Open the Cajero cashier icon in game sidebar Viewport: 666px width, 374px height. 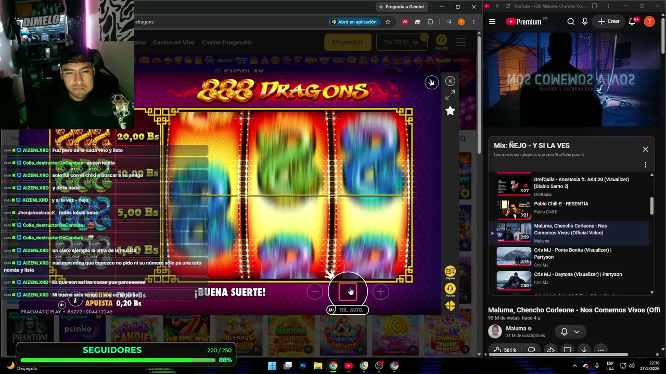tap(450, 273)
